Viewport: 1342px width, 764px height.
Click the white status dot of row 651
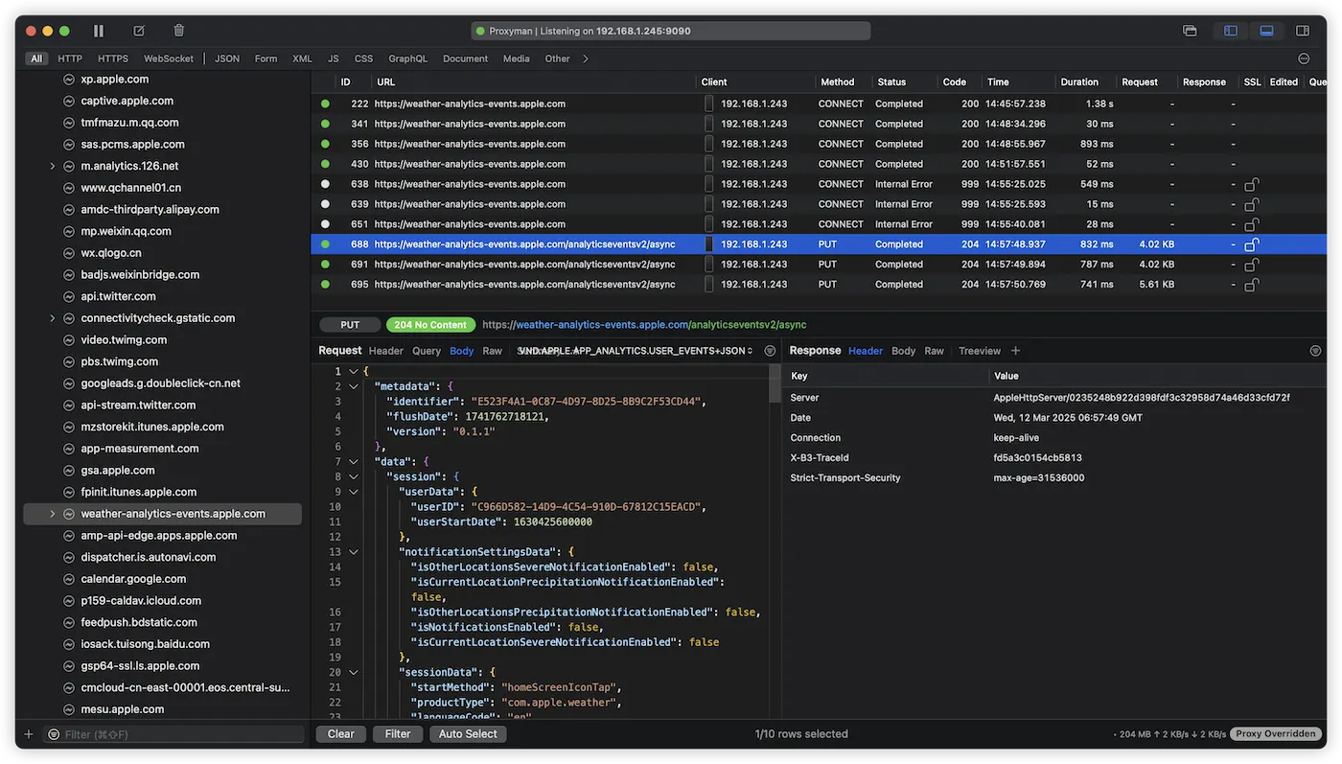(x=325, y=224)
